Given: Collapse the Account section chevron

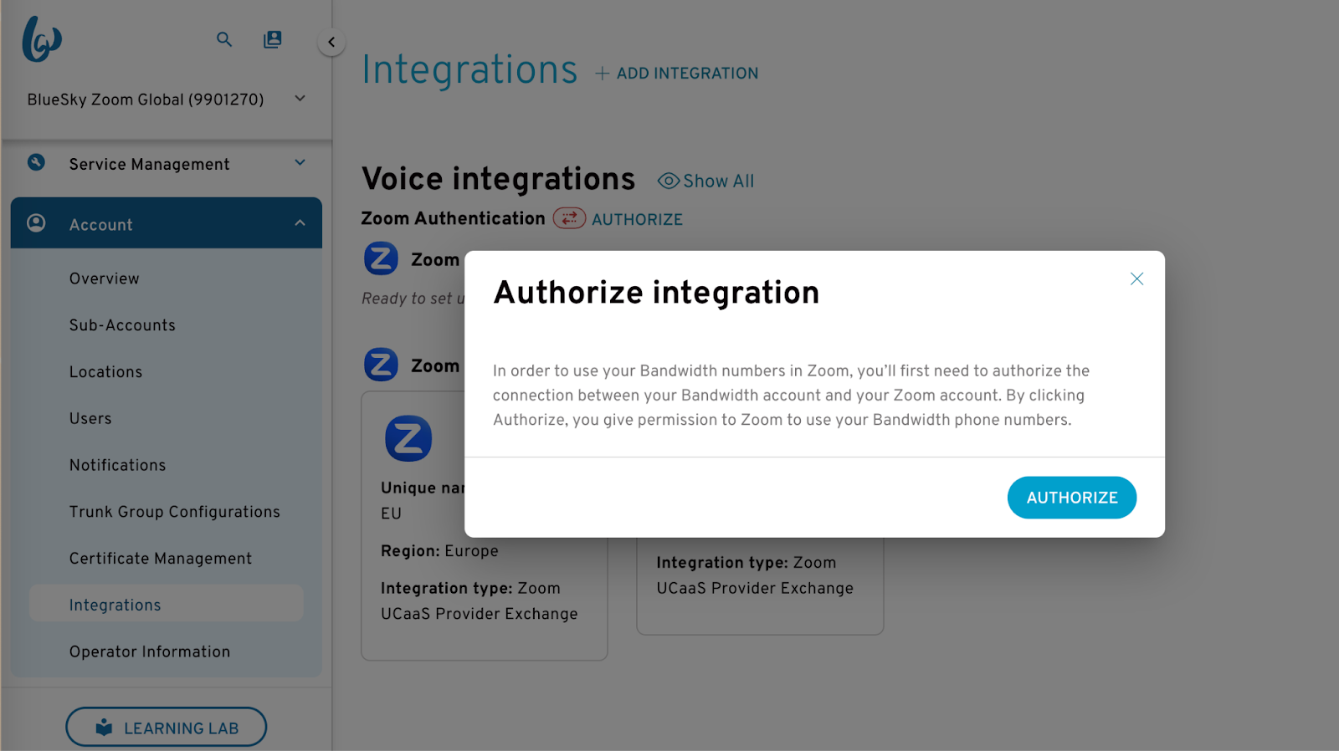Looking at the screenshot, I should (x=300, y=223).
